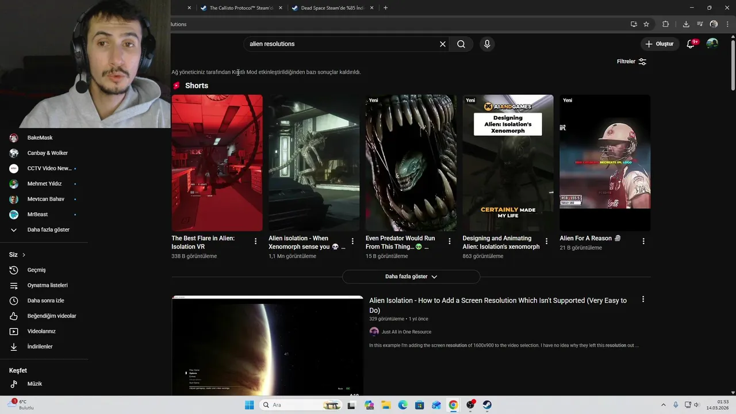Open Microsoft Edge from the taskbar
Screen dimensions: 736x414
pyautogui.click(x=402, y=405)
